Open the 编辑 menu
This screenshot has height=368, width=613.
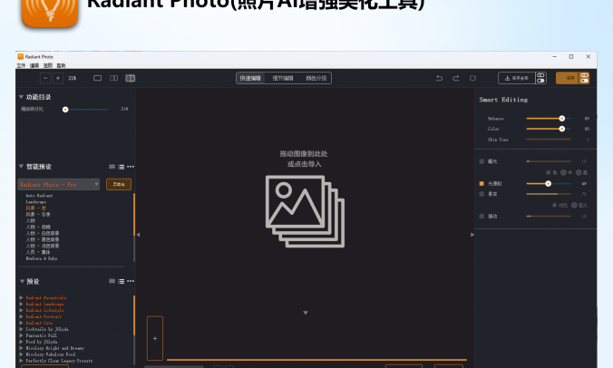click(x=34, y=65)
